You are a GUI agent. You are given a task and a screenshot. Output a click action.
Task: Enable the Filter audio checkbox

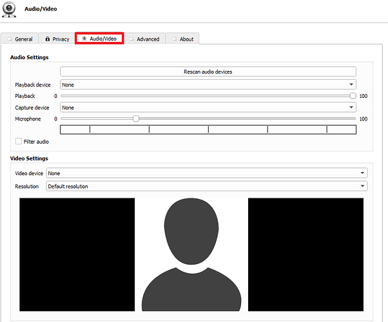point(19,141)
